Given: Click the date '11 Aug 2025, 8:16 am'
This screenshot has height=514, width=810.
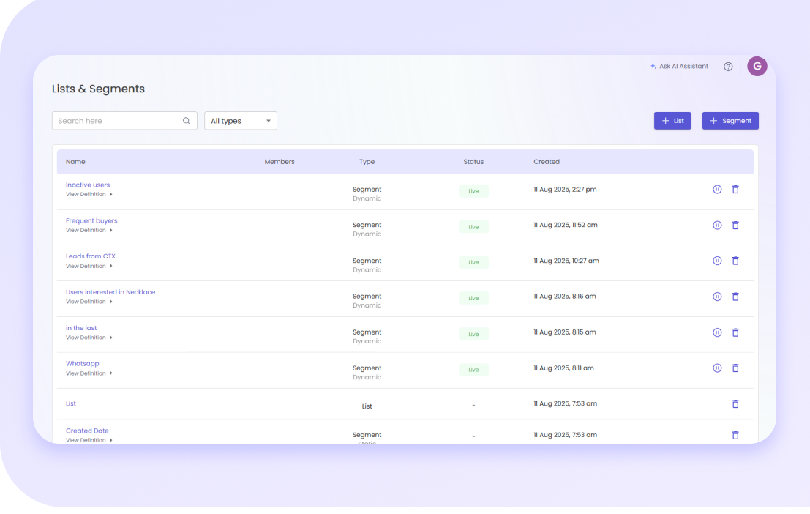Looking at the screenshot, I should point(565,297).
